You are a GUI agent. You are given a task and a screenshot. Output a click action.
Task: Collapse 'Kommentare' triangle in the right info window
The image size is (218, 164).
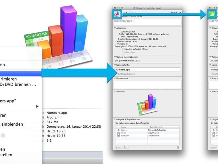[x=210, y=78]
